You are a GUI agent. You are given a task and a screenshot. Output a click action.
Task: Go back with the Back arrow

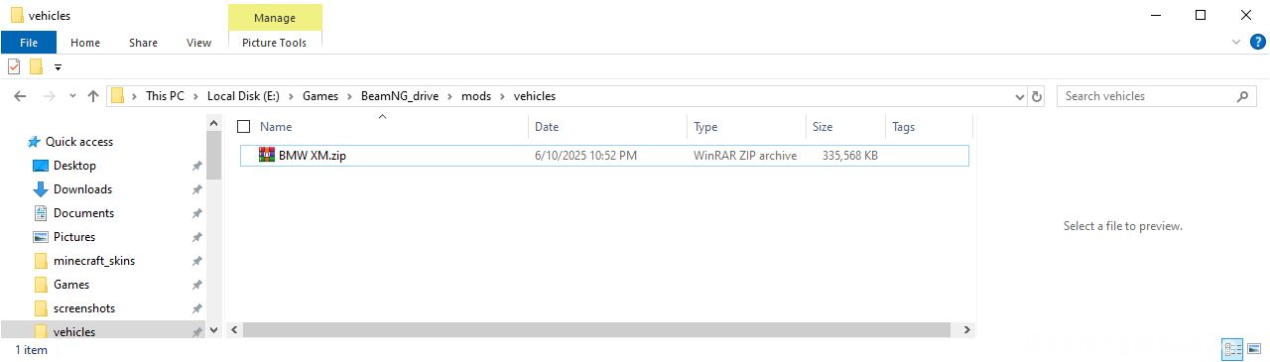click(20, 96)
